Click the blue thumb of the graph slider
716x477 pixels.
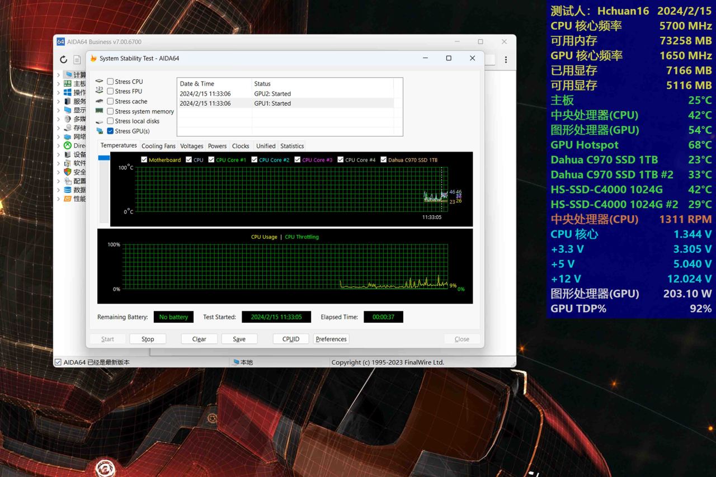(x=104, y=158)
